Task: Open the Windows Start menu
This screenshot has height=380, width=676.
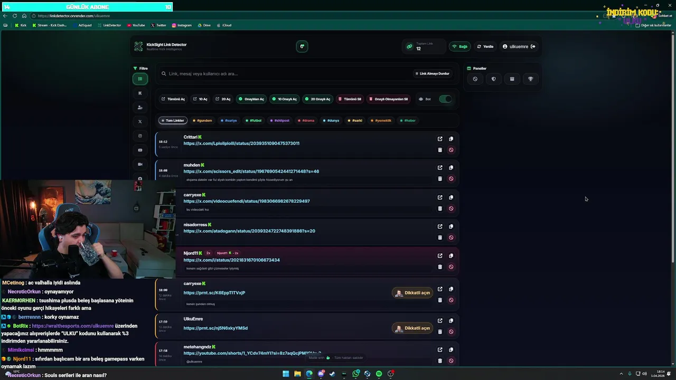Action: coord(286,374)
